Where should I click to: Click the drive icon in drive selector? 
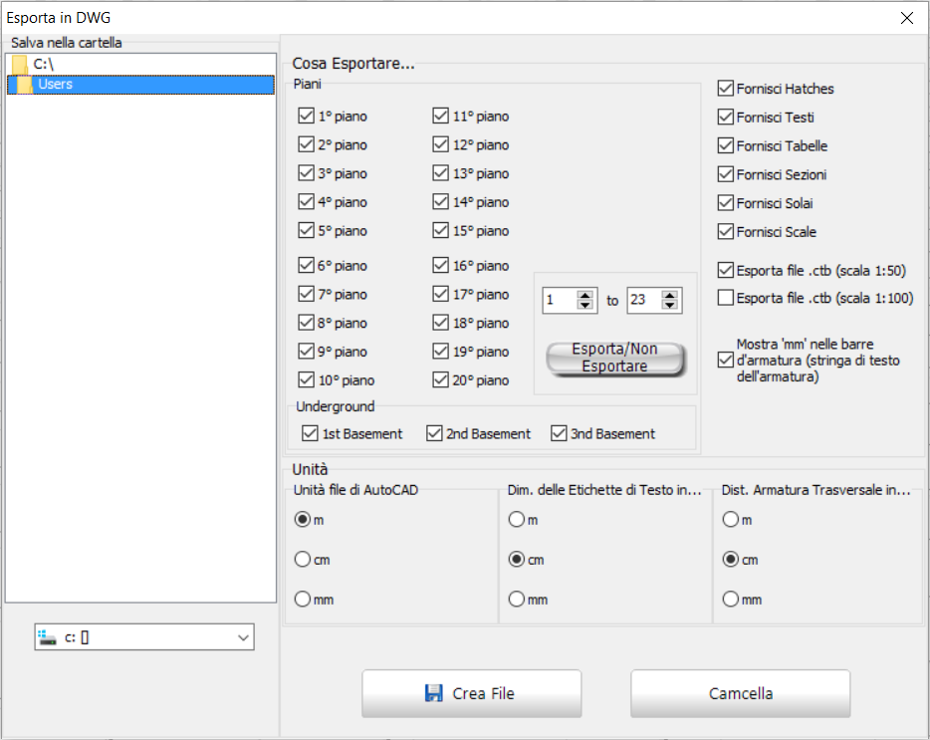[x=48, y=637]
